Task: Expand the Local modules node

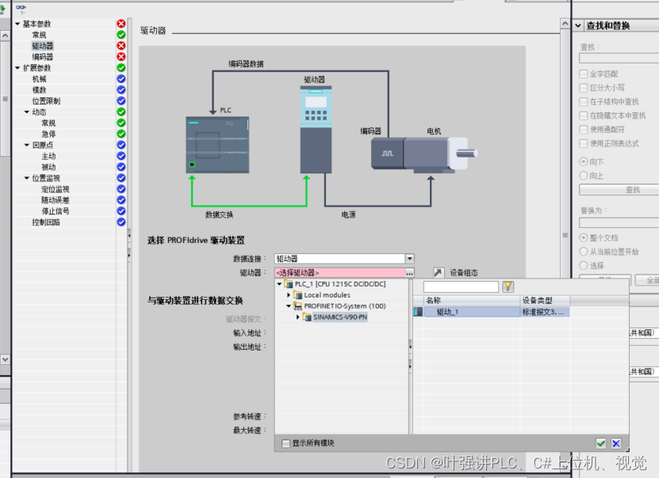Action: (x=289, y=295)
